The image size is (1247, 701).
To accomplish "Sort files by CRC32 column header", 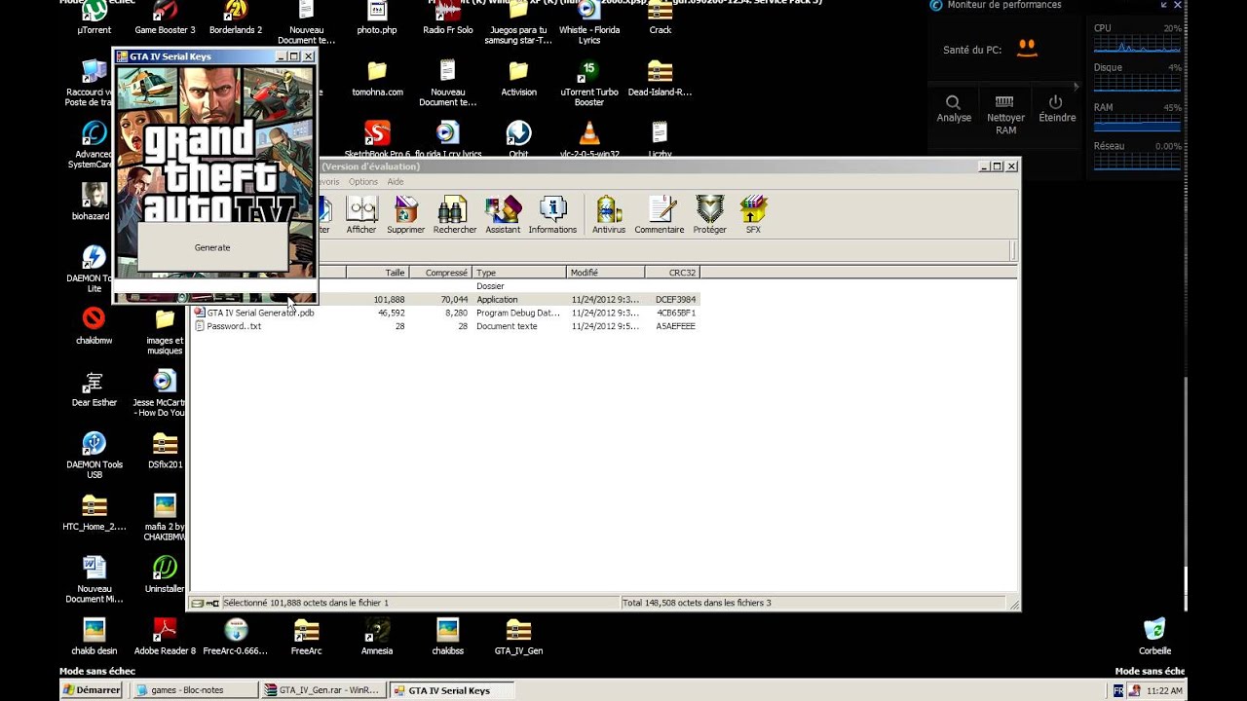I will pos(672,273).
